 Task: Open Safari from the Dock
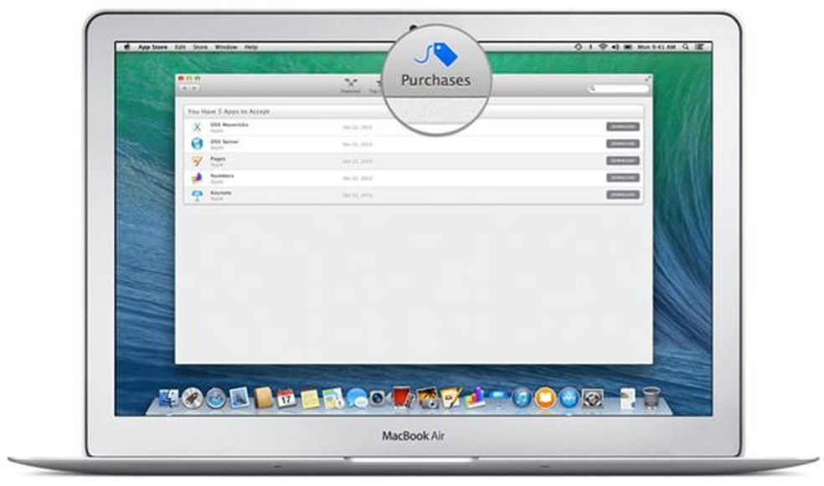[215, 399]
